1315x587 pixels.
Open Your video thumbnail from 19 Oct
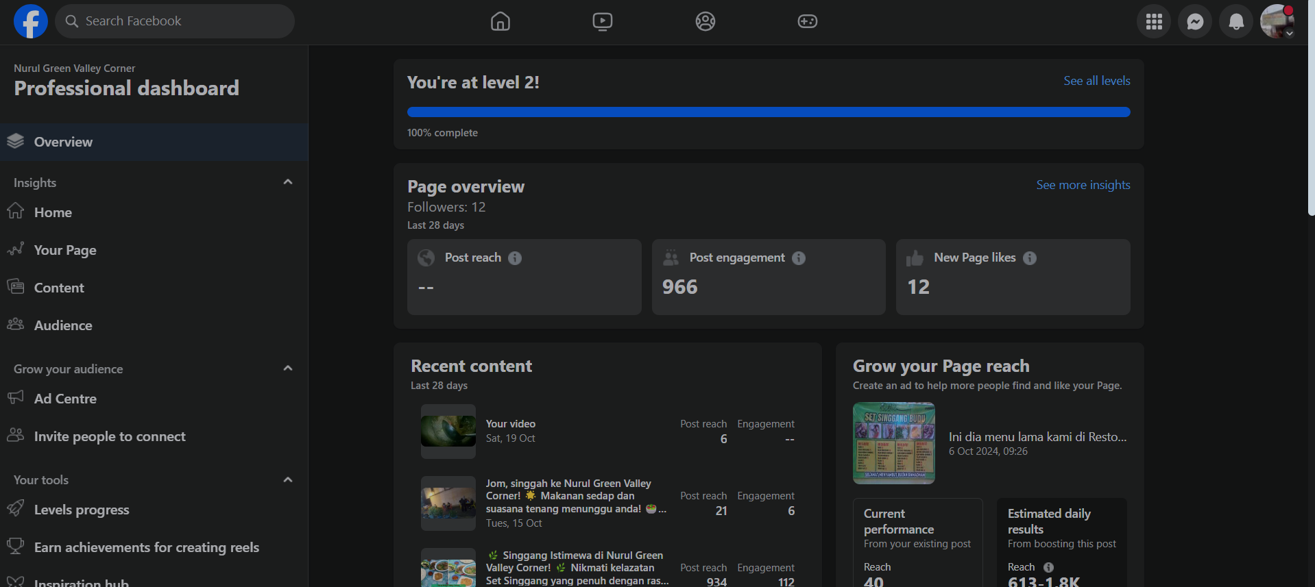pyautogui.click(x=448, y=432)
